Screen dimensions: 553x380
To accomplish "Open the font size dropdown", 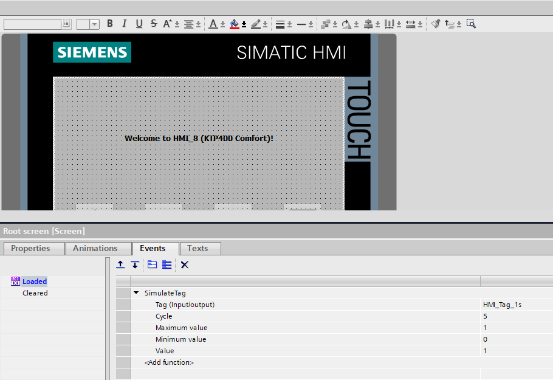I will pos(95,24).
